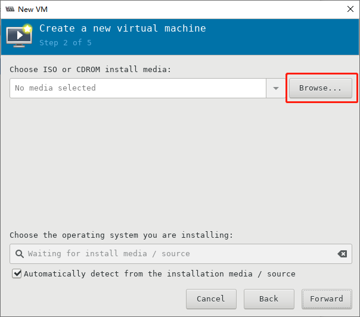
Task: Clear the operating system search field
Action: click(342, 254)
